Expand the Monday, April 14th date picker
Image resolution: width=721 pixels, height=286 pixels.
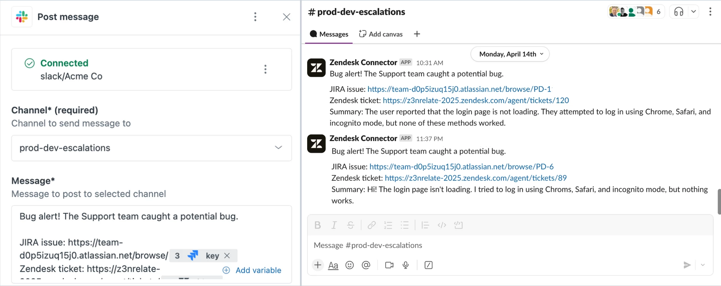click(510, 54)
